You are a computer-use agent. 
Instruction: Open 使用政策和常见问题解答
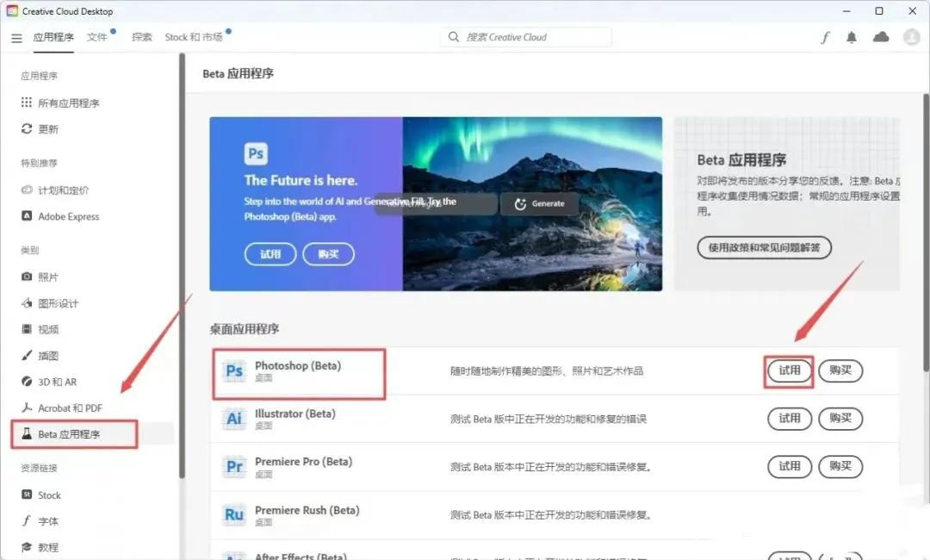[763, 247]
